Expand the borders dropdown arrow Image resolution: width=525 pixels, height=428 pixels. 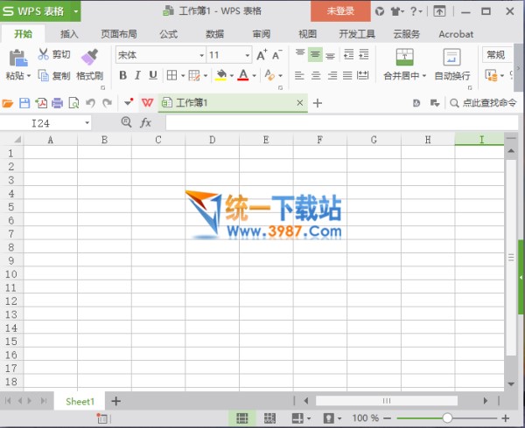(183, 76)
